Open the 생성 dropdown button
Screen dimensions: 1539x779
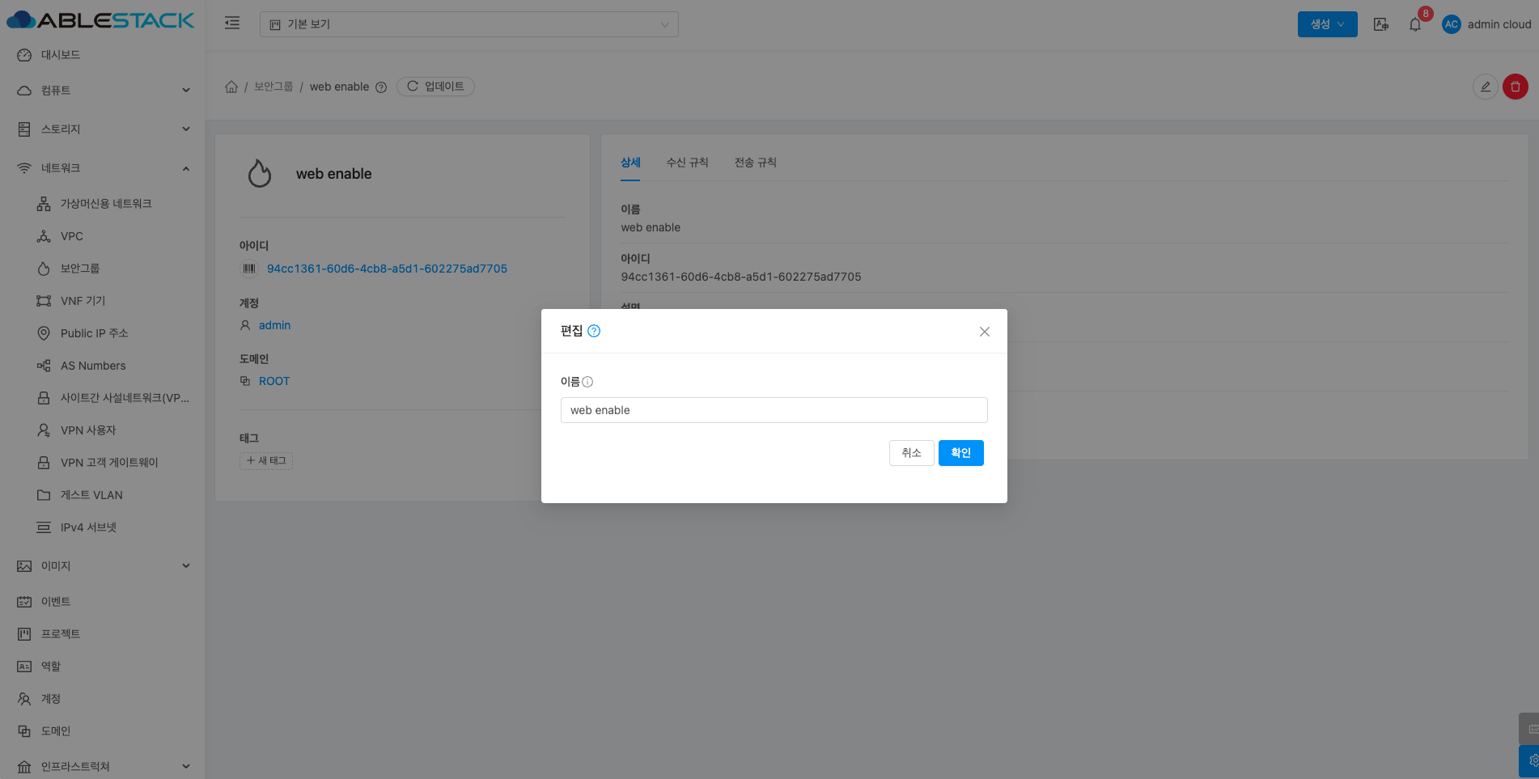pyautogui.click(x=1327, y=24)
